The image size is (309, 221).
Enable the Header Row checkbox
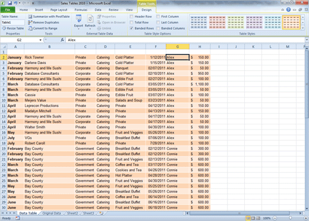131,17
